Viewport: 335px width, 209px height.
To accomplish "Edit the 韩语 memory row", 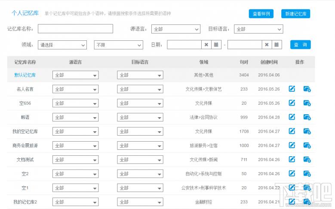I will (x=292, y=117).
